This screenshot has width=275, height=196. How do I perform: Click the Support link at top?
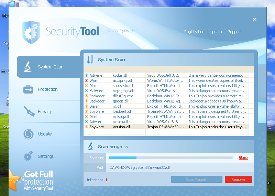[234, 32]
